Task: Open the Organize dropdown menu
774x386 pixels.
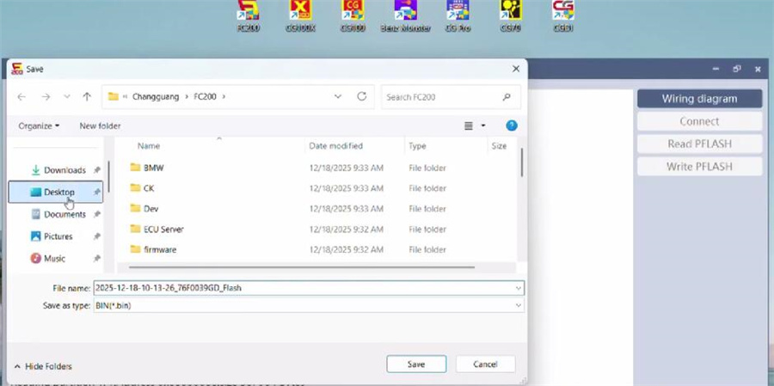Action: pos(39,126)
